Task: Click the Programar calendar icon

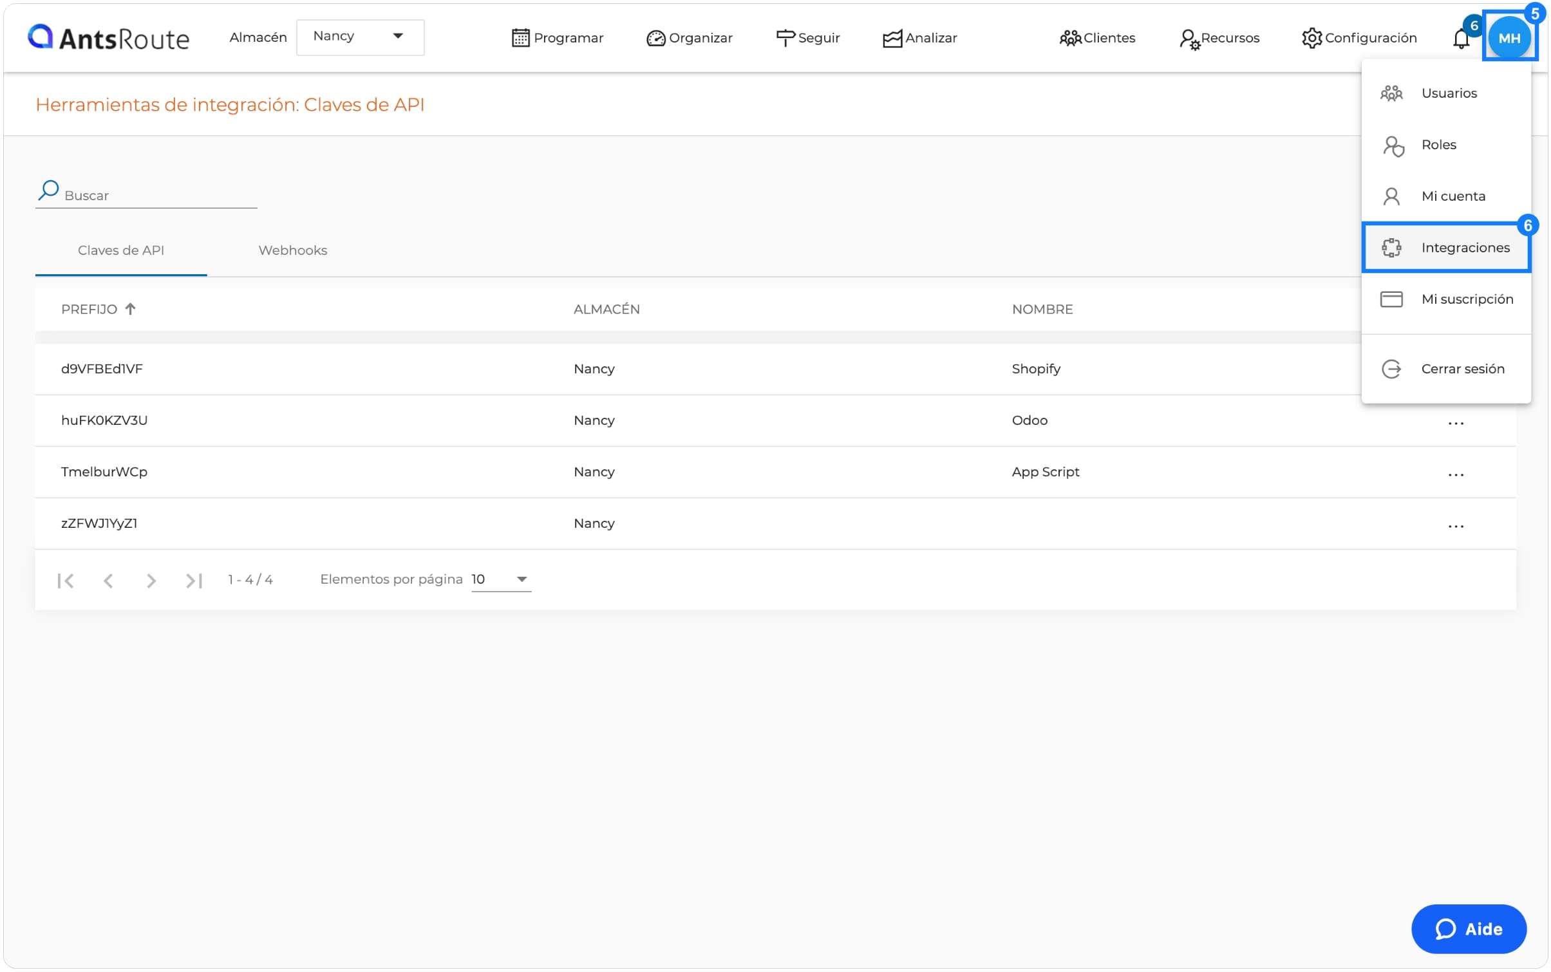Action: pos(520,38)
